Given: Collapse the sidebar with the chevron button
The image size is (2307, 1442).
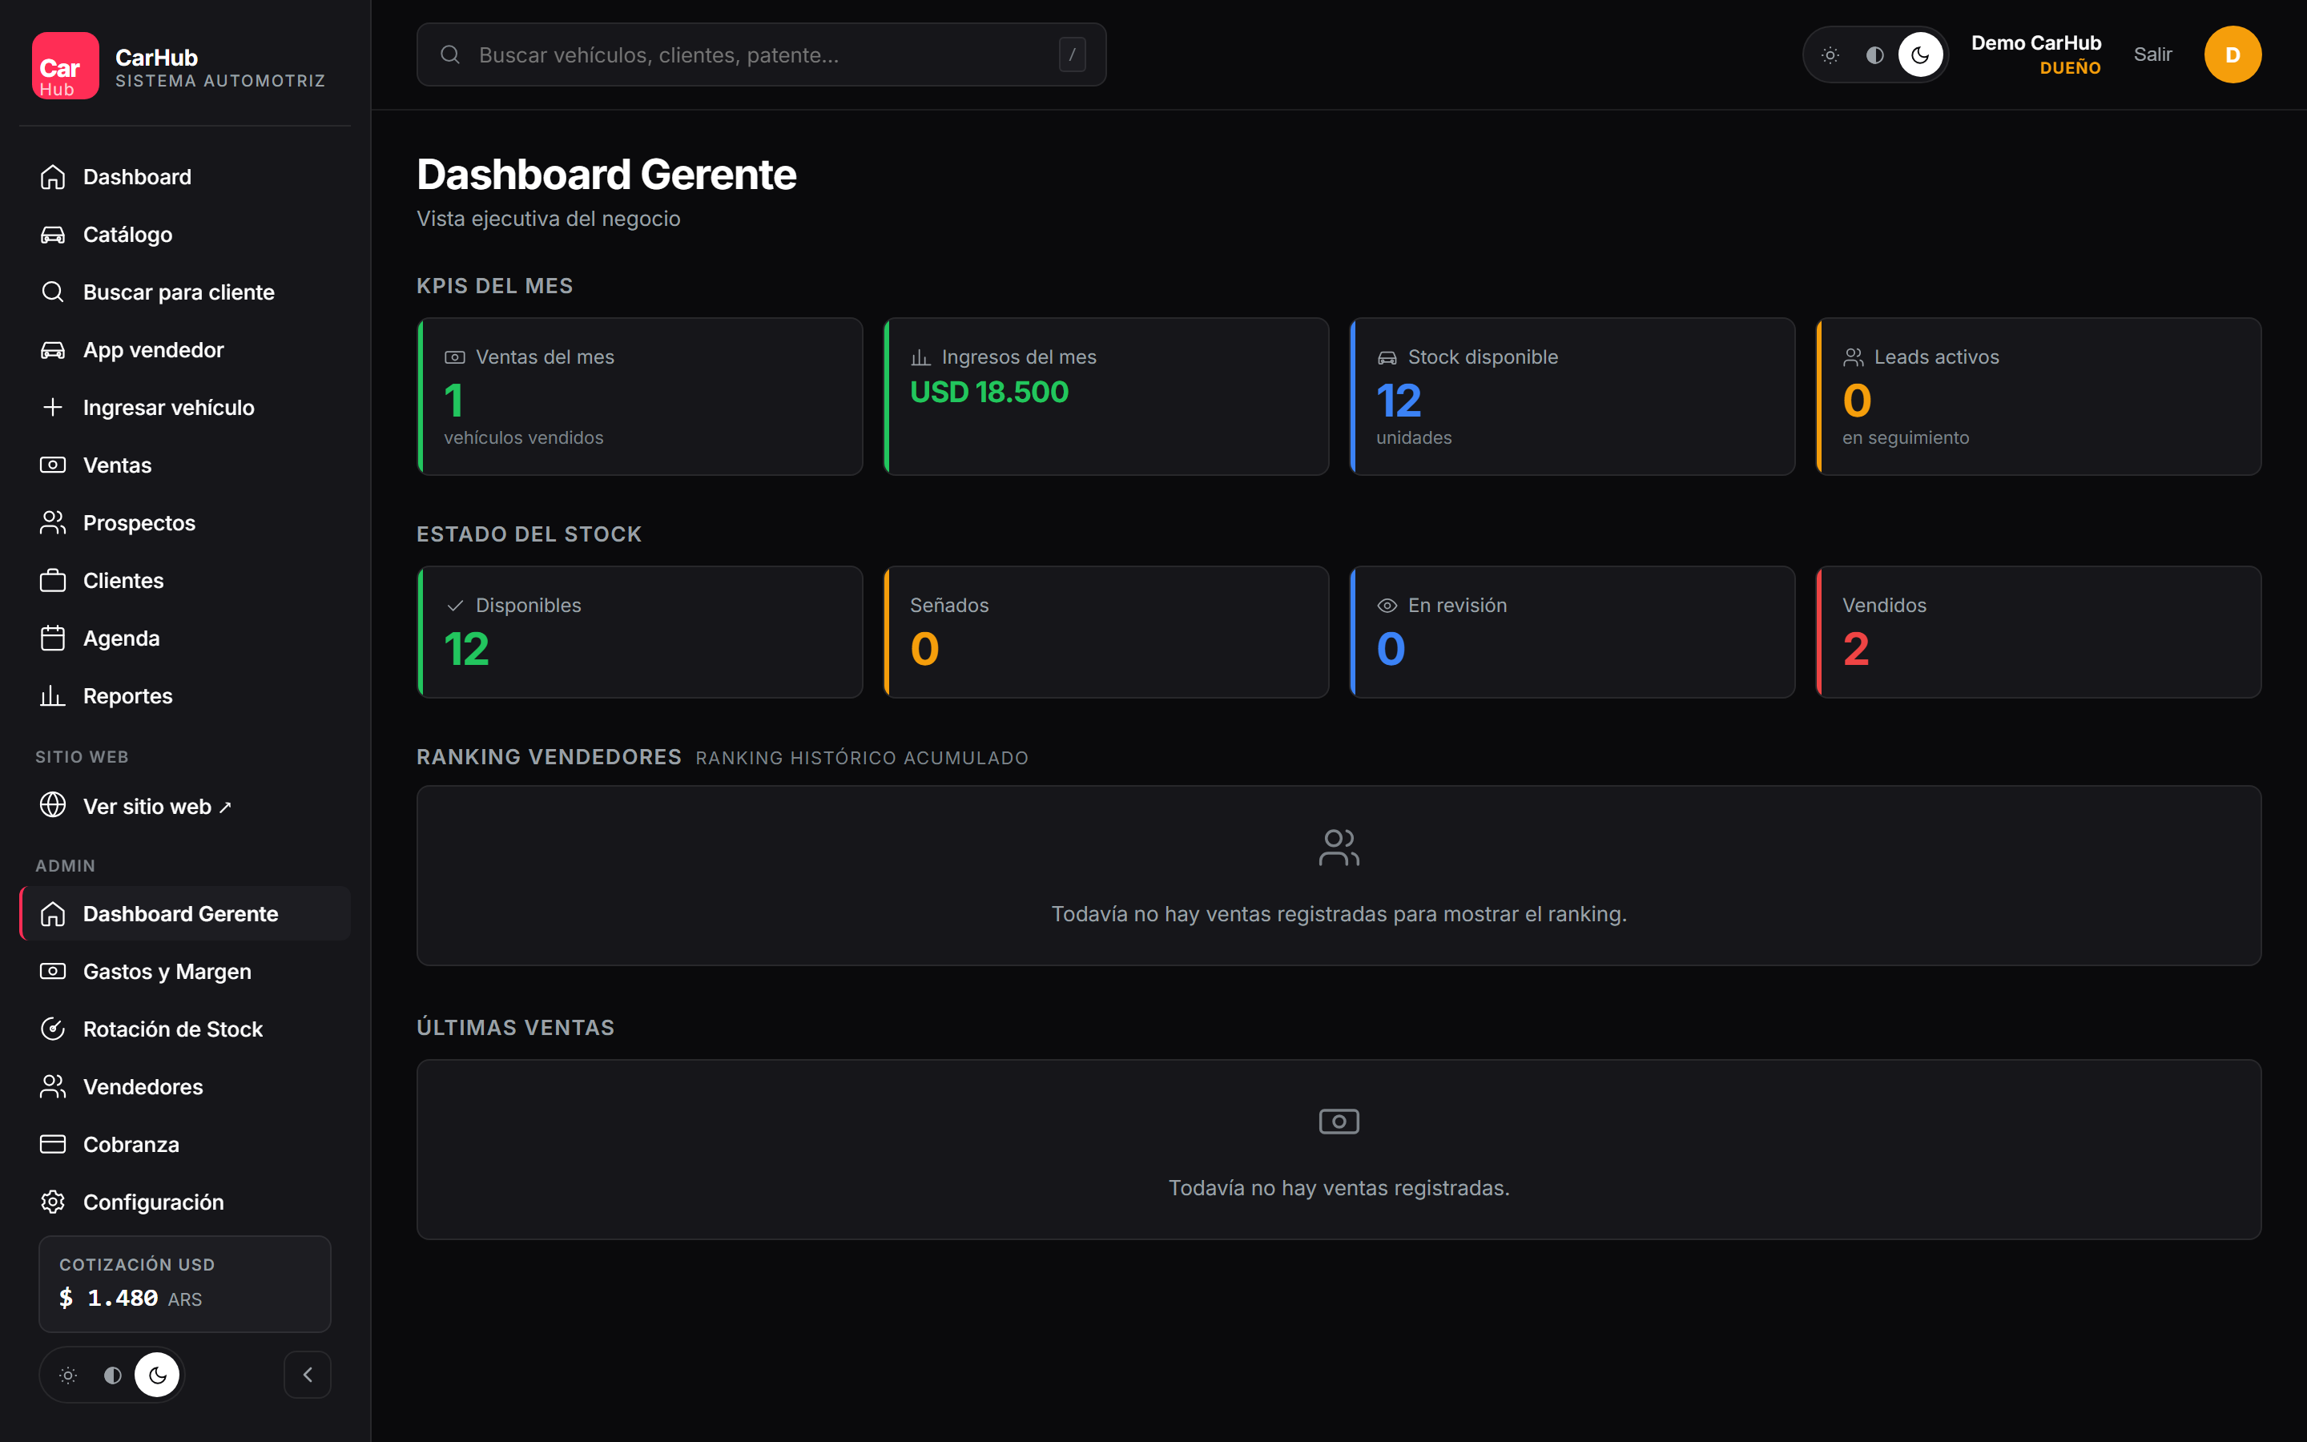Looking at the screenshot, I should 307,1374.
